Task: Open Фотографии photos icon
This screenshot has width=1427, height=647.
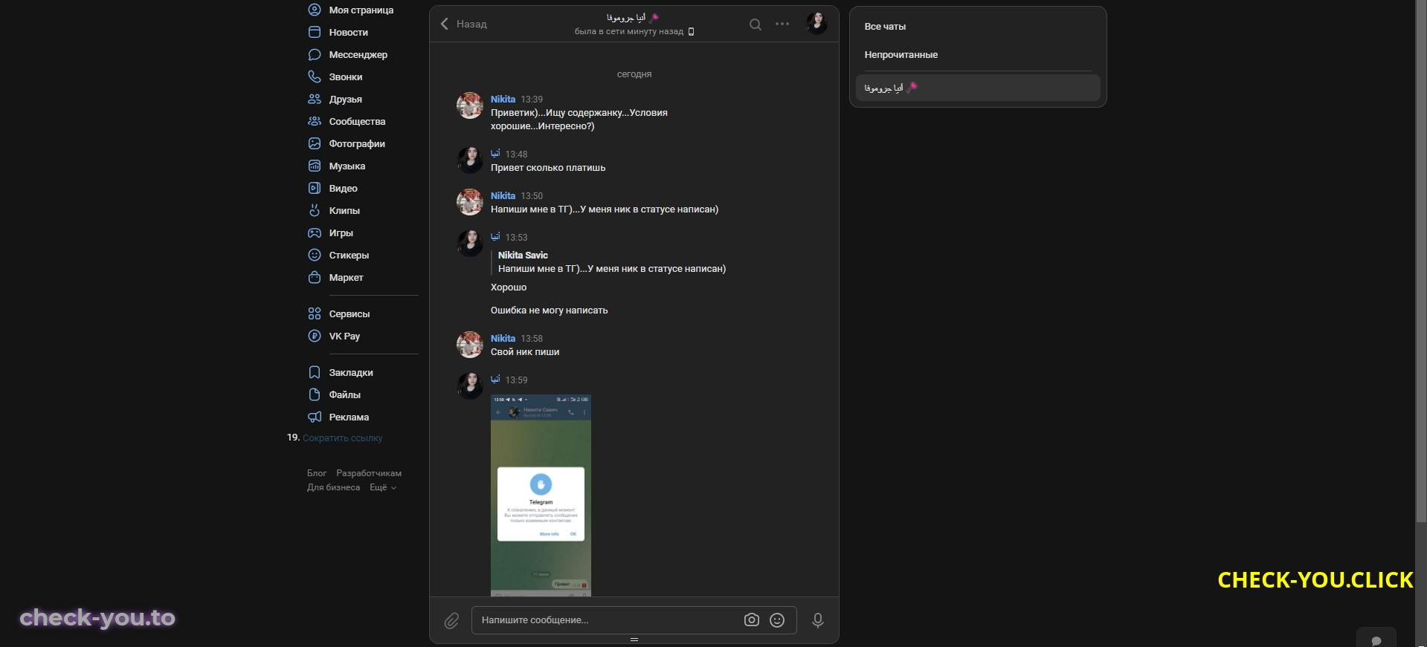Action: (315, 143)
